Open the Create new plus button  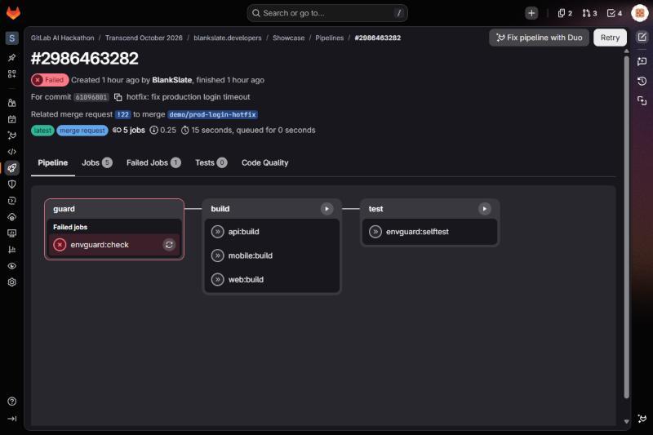point(531,13)
